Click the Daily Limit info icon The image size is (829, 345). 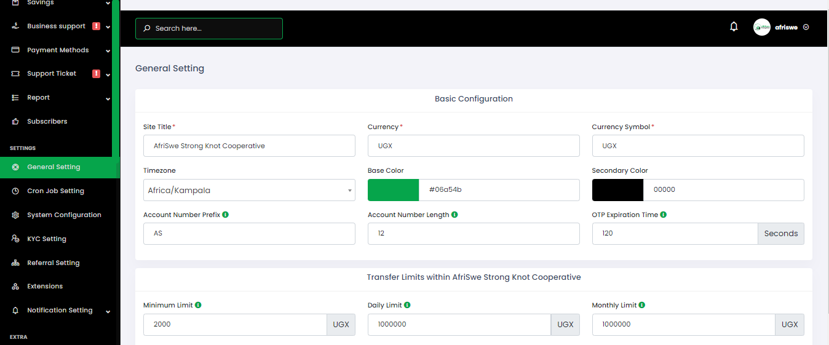click(x=407, y=305)
